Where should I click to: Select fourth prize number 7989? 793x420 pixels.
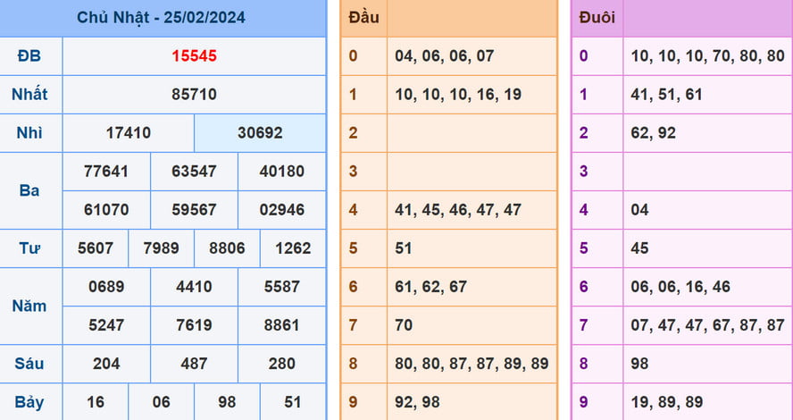tap(161, 248)
